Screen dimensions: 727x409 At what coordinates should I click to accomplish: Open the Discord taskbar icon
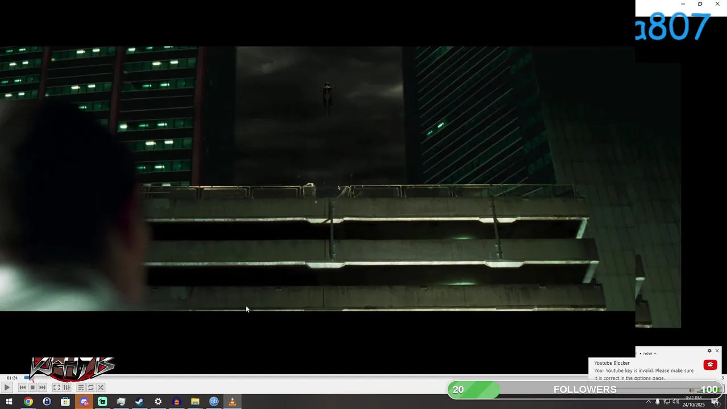(x=84, y=402)
